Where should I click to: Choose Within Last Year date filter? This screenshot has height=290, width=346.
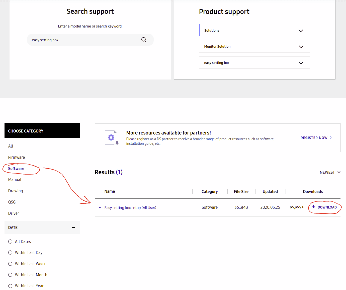(10, 286)
